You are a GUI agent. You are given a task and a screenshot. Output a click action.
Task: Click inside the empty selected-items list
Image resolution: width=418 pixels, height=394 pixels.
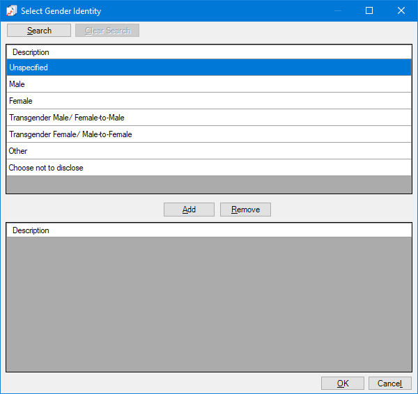tap(209, 304)
